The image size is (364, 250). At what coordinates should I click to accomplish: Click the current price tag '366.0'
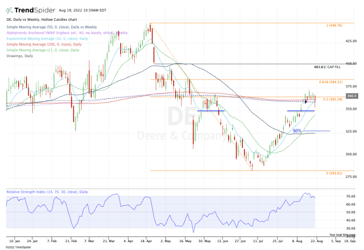(352, 96)
